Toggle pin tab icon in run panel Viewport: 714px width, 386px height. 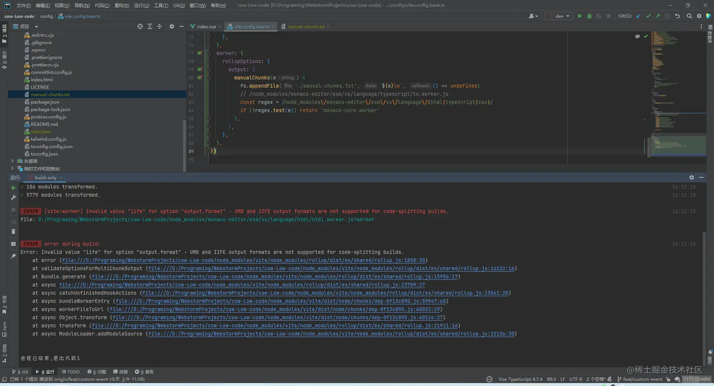pyautogui.click(x=13, y=256)
